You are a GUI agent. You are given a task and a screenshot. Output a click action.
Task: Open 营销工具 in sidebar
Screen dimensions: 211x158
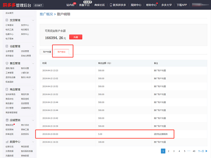tap(25, 130)
